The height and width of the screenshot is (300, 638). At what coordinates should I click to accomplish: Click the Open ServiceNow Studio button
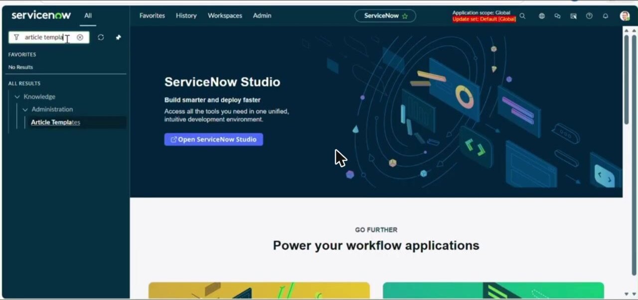pos(213,139)
